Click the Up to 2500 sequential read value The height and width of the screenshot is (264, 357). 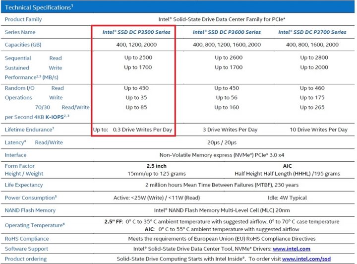(x=138, y=58)
